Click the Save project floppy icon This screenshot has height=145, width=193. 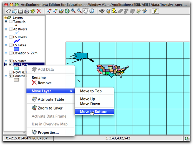point(21,11)
